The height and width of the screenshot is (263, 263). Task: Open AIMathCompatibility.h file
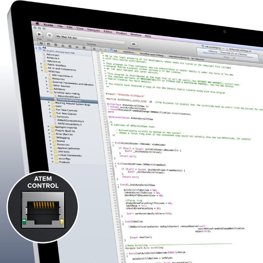pos(70,120)
